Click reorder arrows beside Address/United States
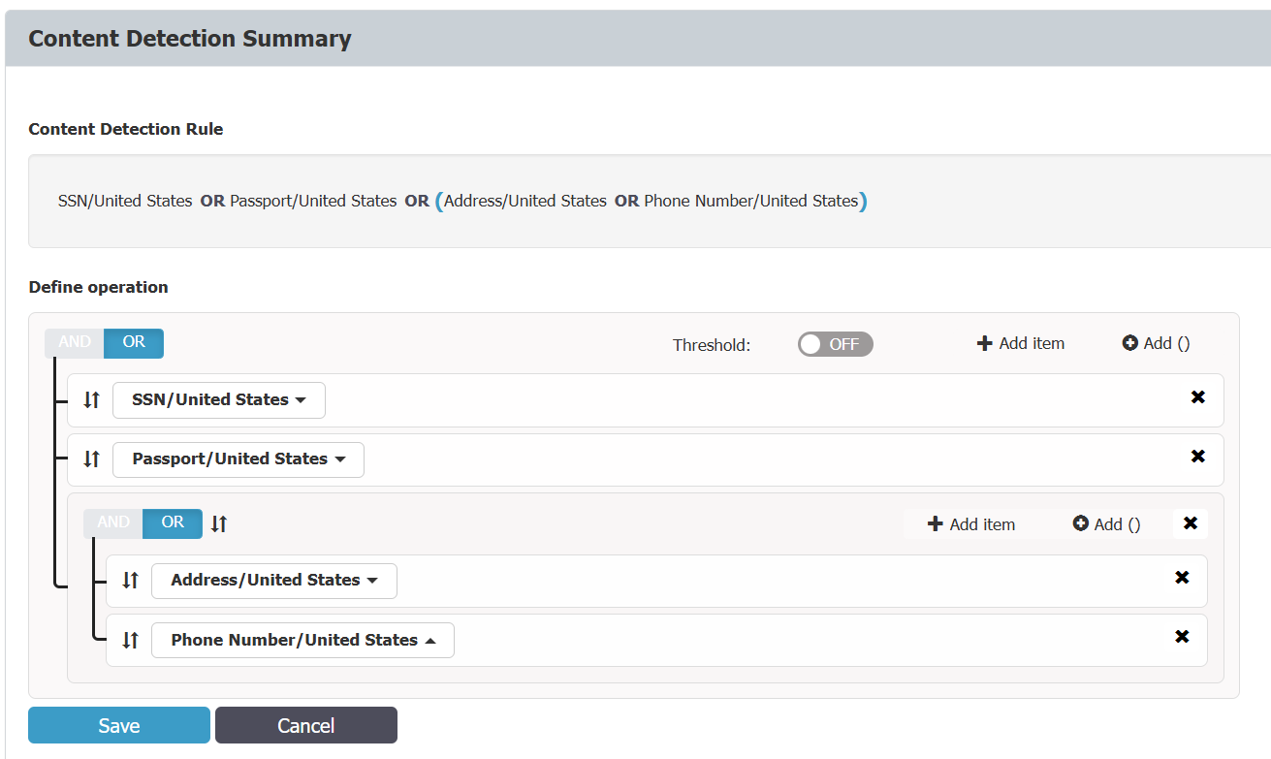 131,581
